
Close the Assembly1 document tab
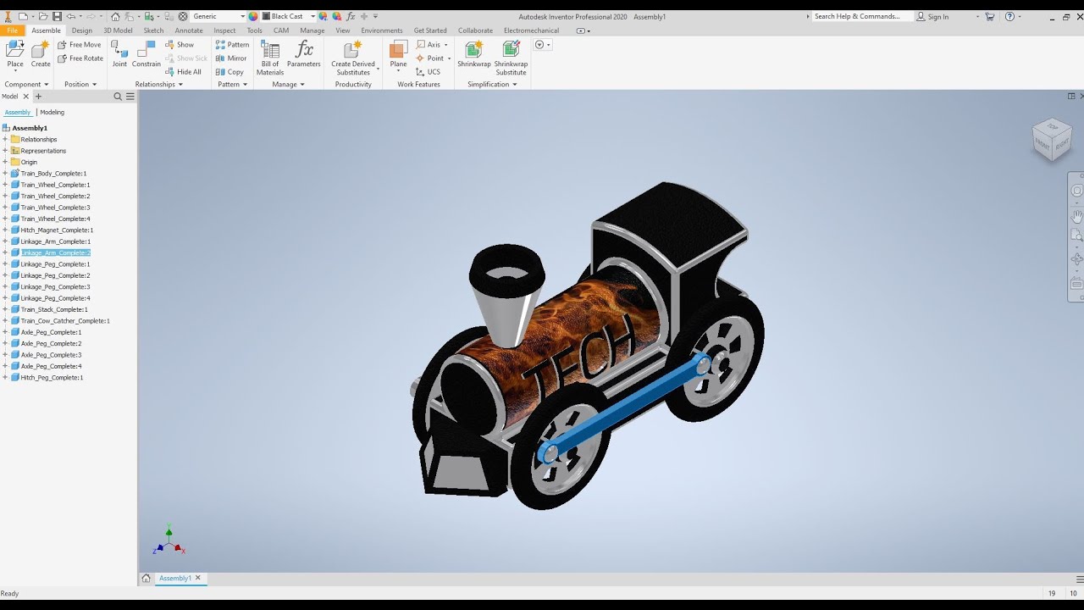pos(198,578)
